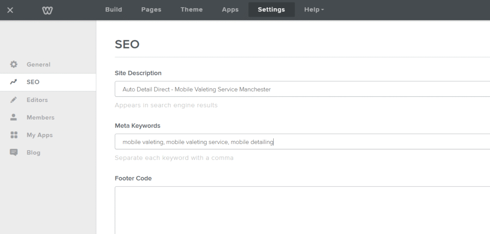This screenshot has width=490, height=234.
Task: Open General settings from the sidebar label
Action: pos(38,65)
